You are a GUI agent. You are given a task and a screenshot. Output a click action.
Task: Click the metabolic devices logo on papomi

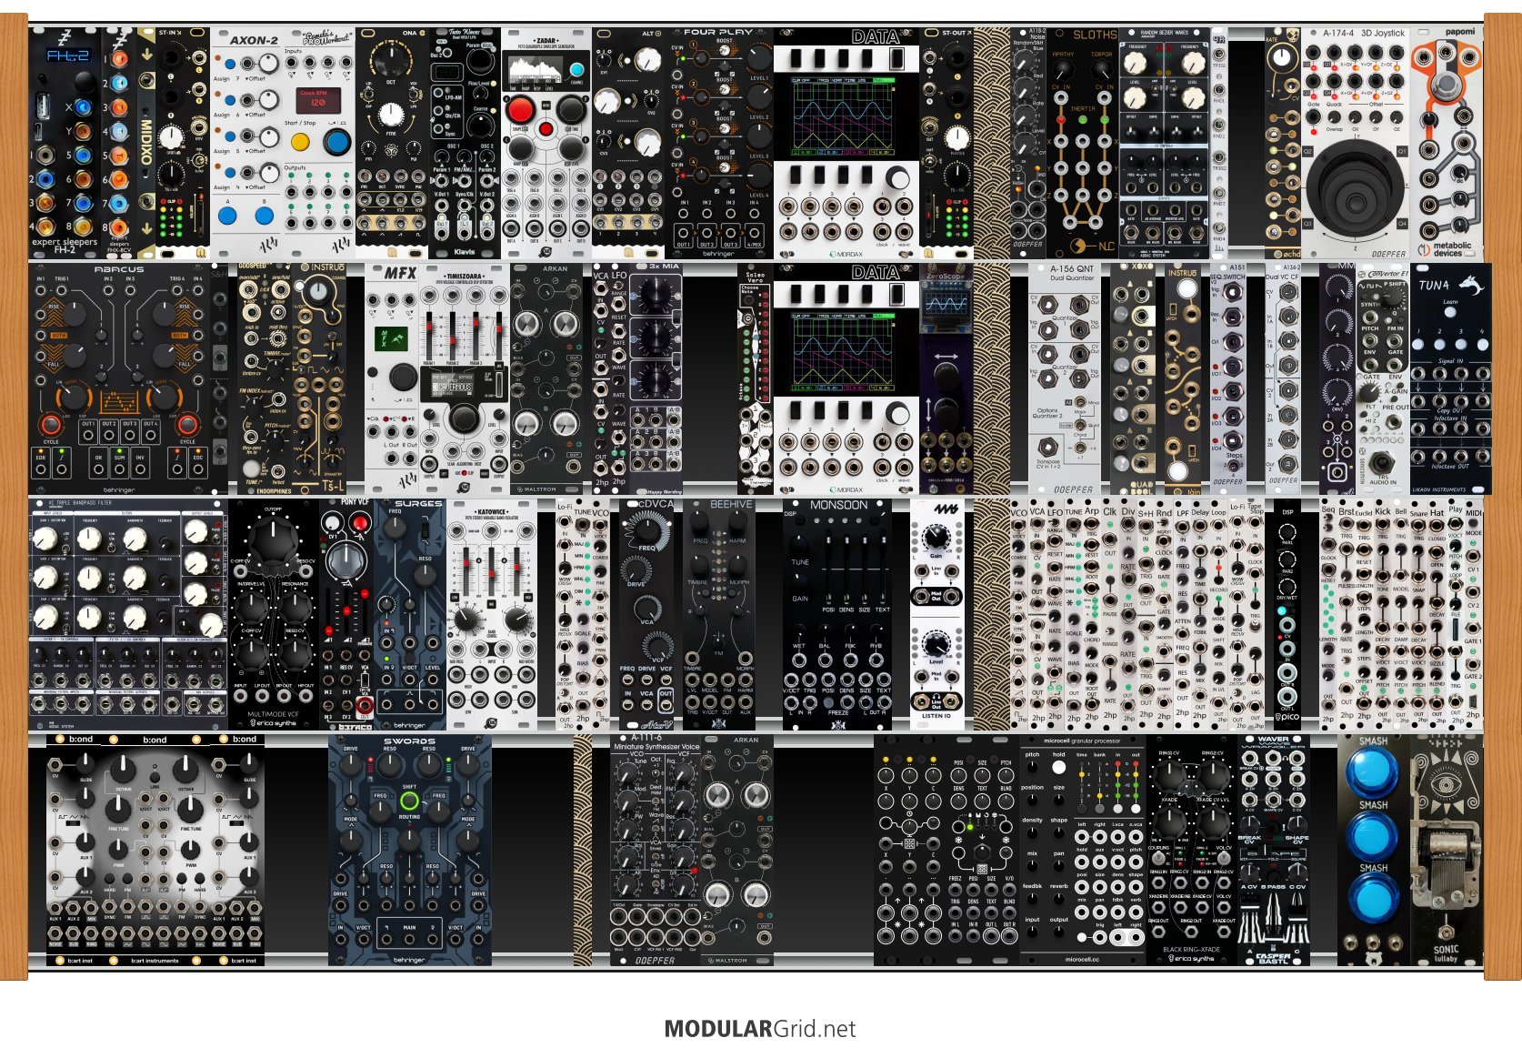tap(1446, 248)
